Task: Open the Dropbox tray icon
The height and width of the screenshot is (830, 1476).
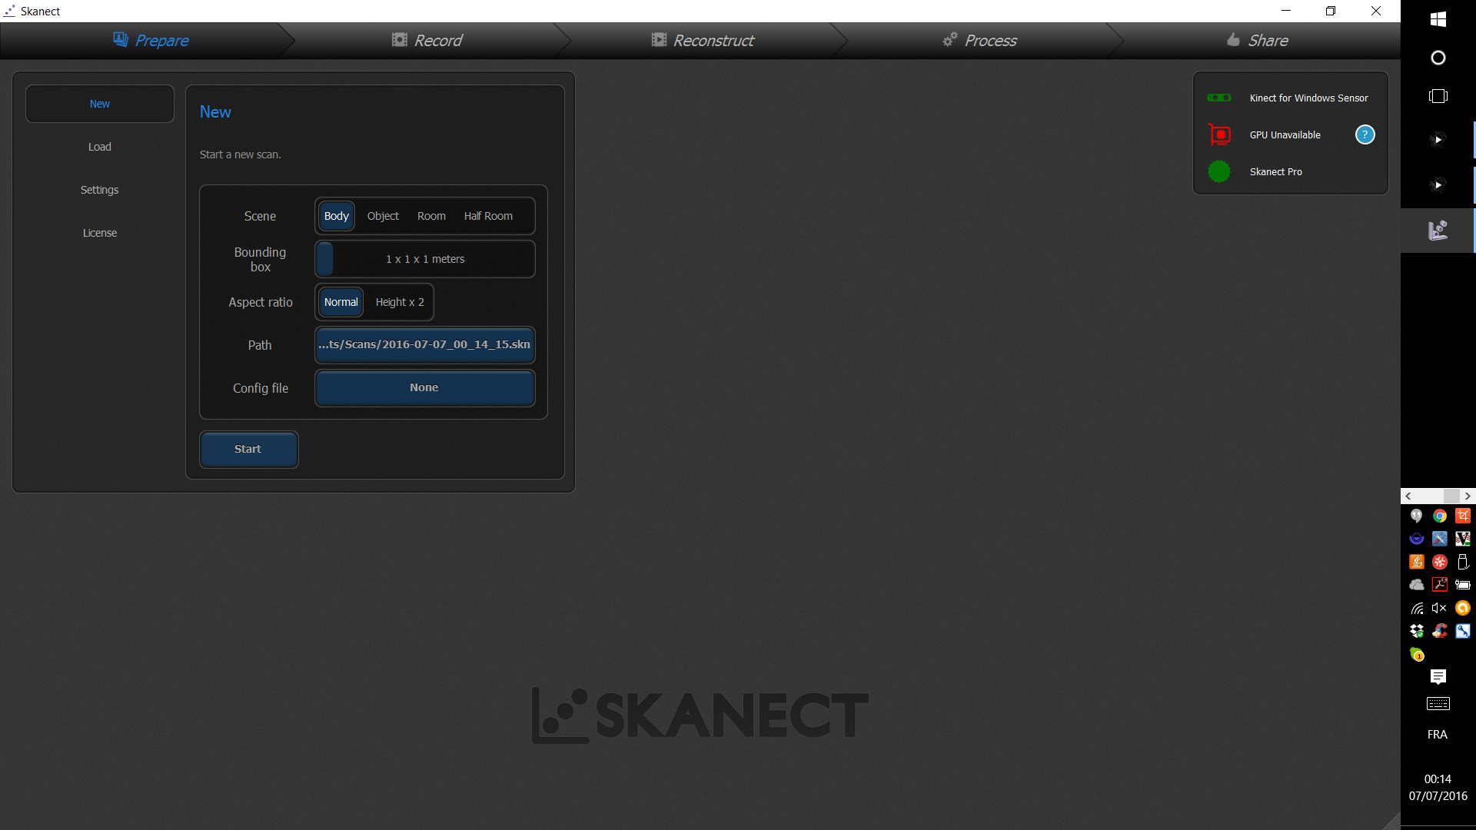Action: click(1417, 631)
